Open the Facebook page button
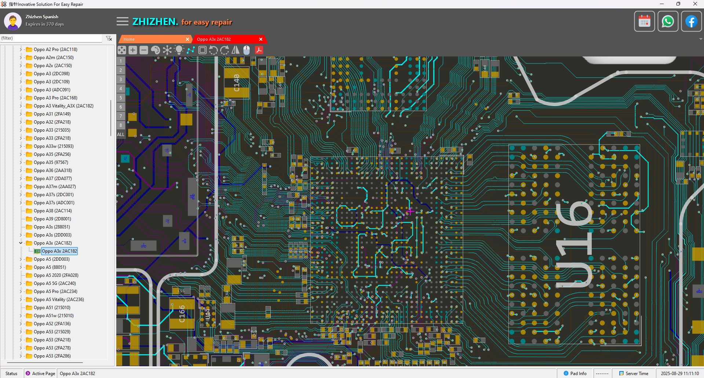704x378 pixels. tap(691, 21)
